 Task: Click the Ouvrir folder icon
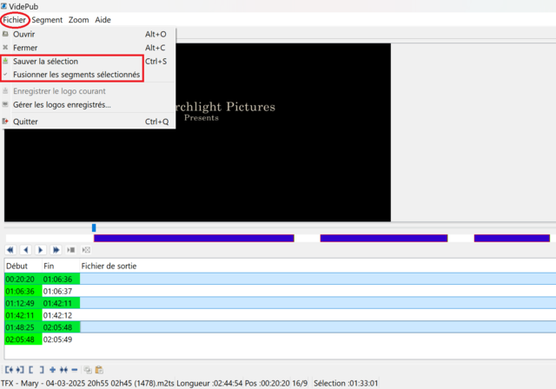[5, 34]
